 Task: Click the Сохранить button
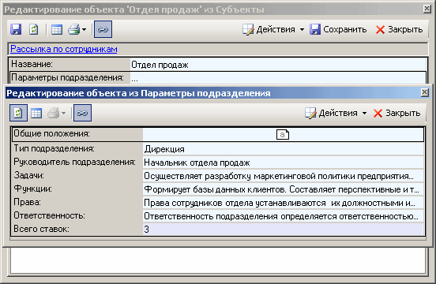click(x=338, y=29)
